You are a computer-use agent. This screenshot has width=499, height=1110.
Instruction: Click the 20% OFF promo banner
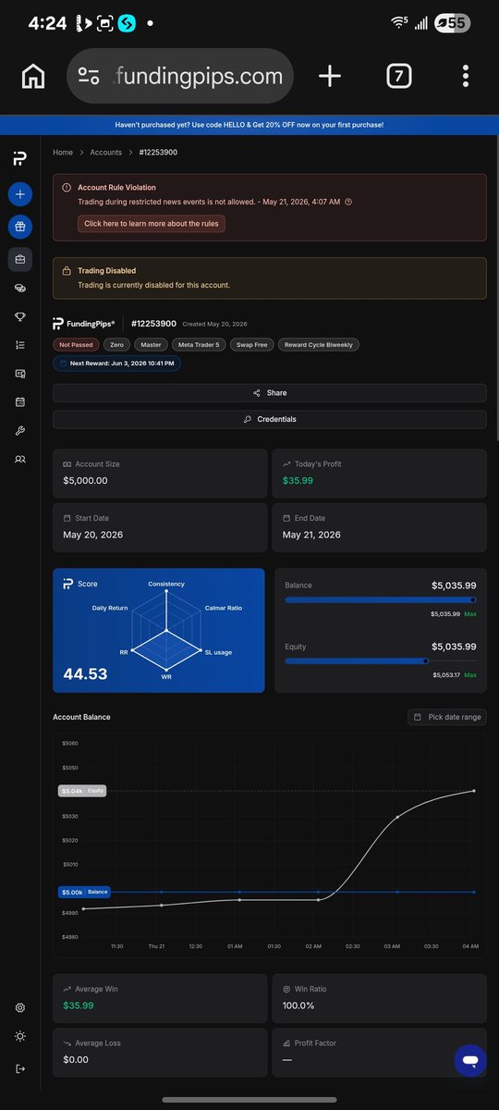click(x=249, y=125)
